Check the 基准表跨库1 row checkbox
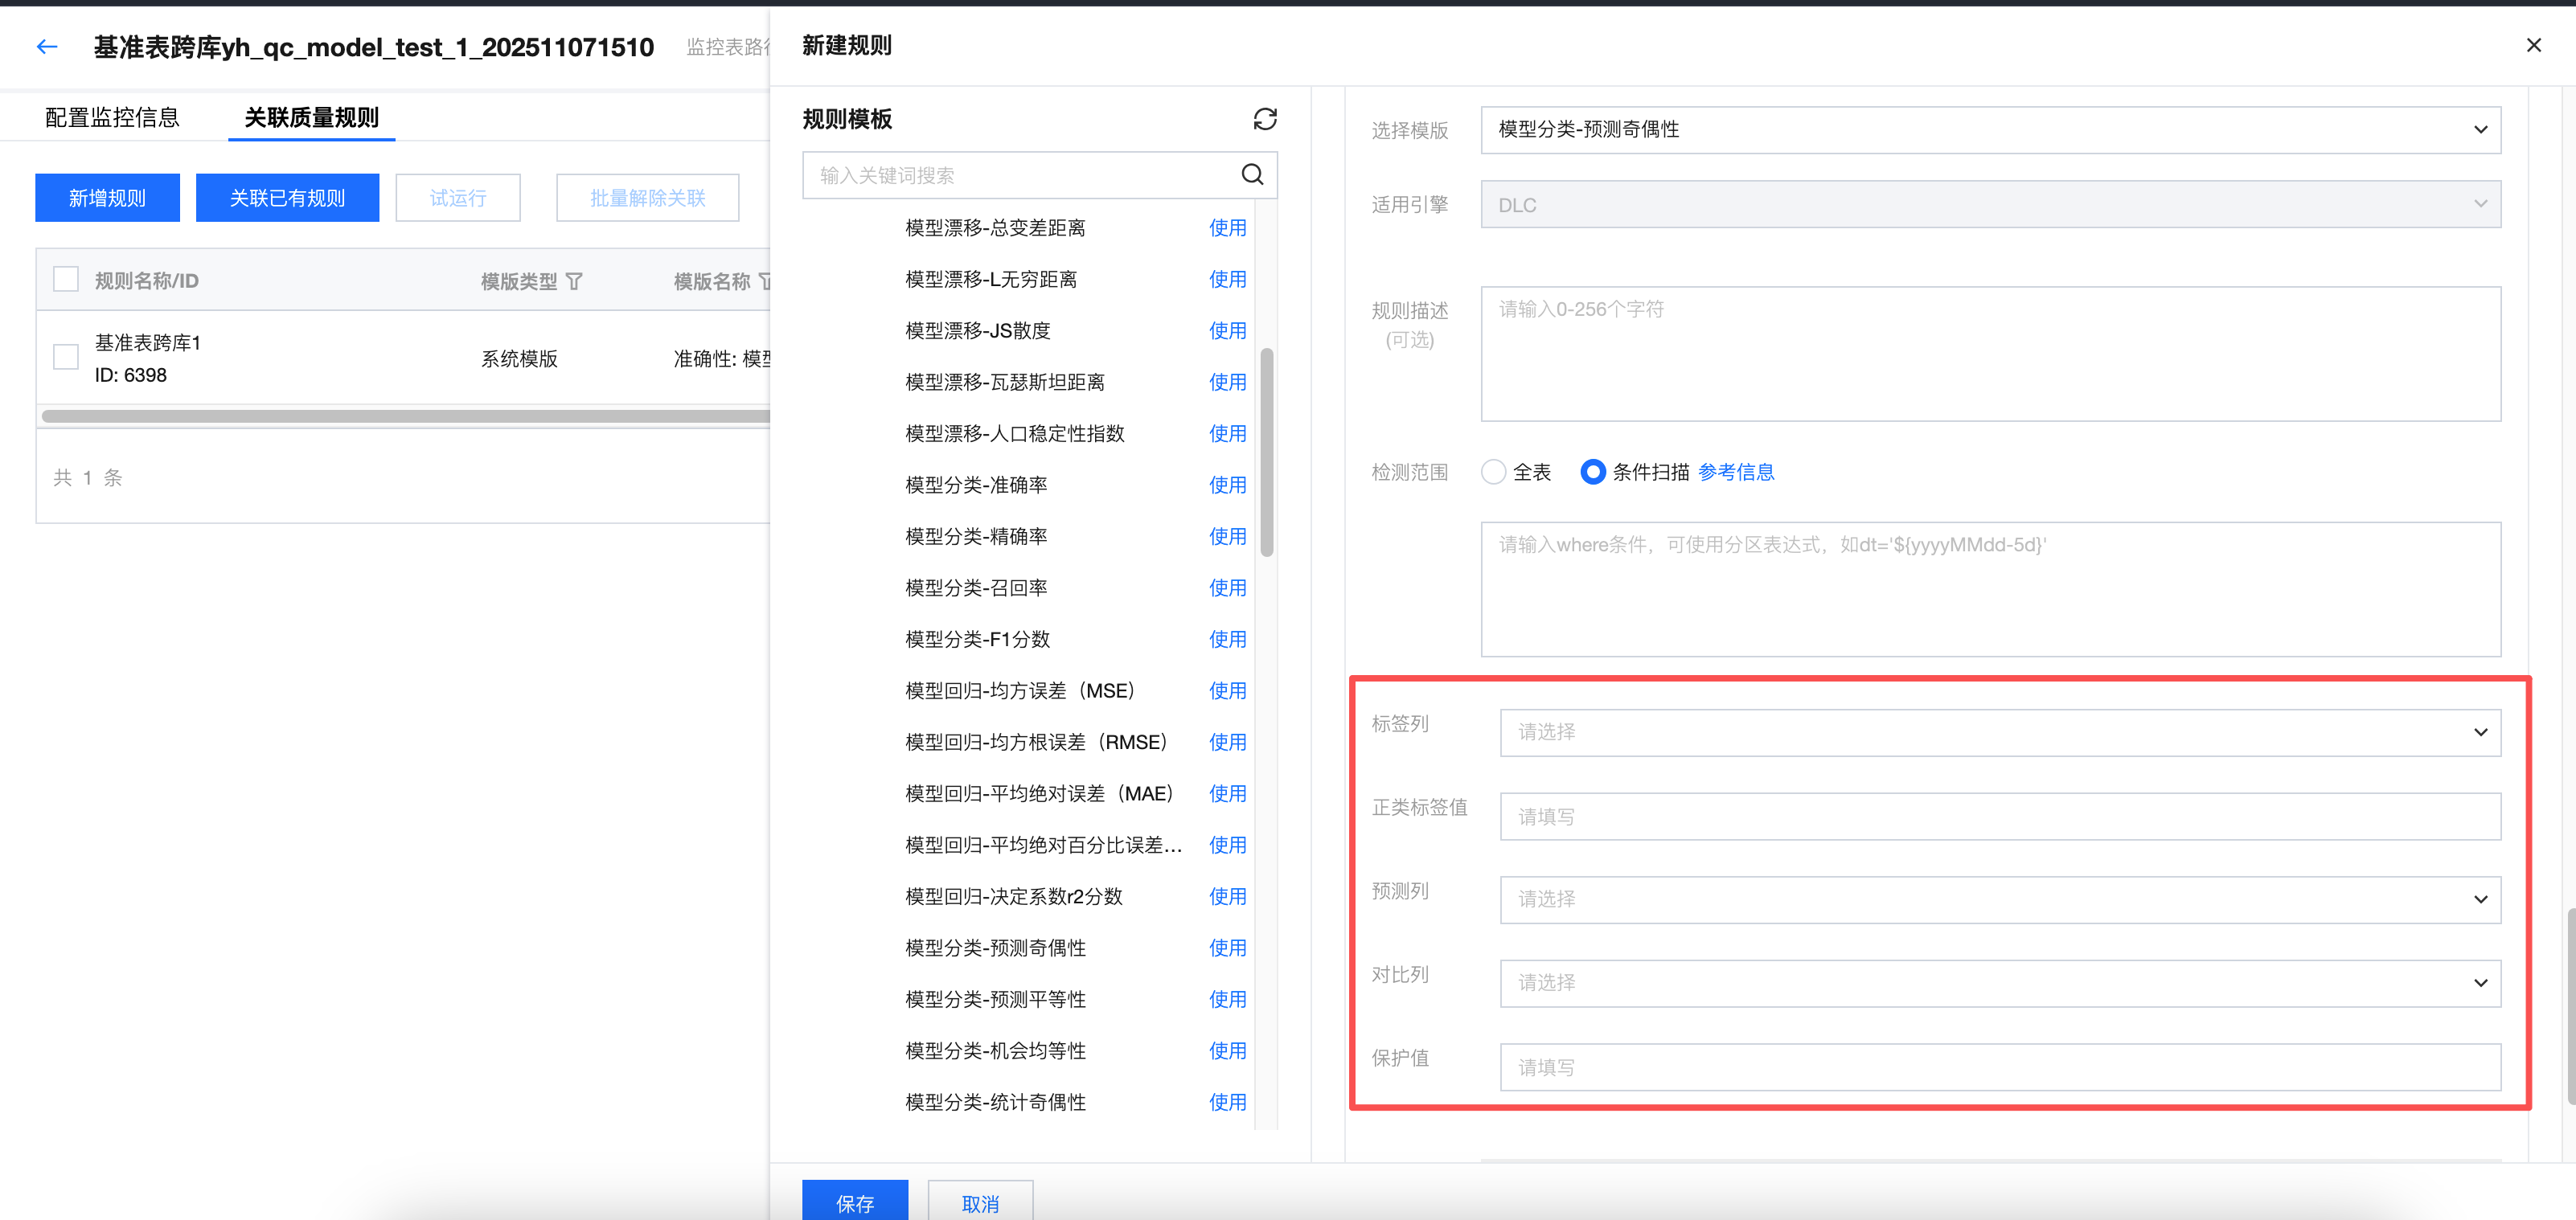This screenshot has height=1220, width=2576. coord(66,357)
